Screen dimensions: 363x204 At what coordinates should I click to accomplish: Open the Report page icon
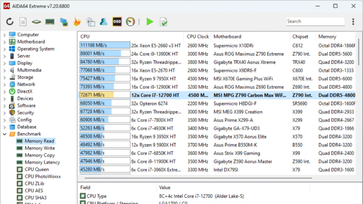click(23, 22)
